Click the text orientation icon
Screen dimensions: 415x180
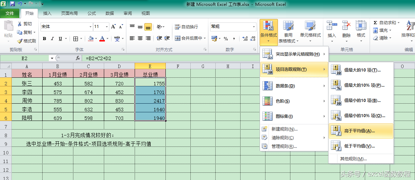pyautogui.click(x=159, y=27)
